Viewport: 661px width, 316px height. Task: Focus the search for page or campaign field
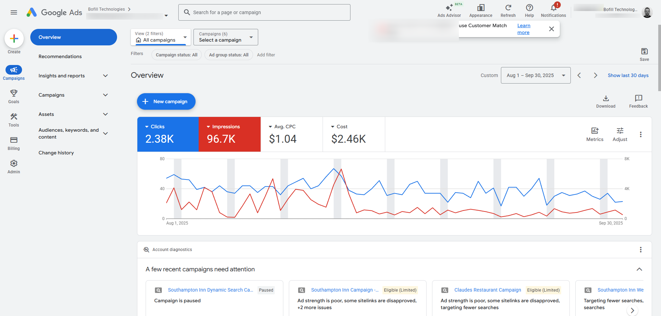pos(264,12)
